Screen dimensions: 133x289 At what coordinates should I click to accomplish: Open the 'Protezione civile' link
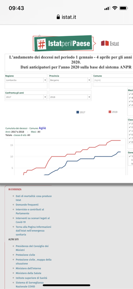click(x=25, y=255)
